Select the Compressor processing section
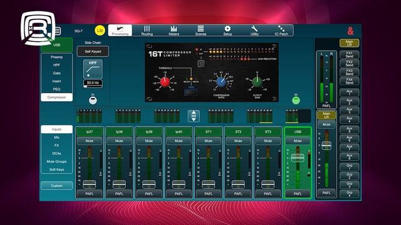Screen dimensions: 401x225 (x=56, y=97)
